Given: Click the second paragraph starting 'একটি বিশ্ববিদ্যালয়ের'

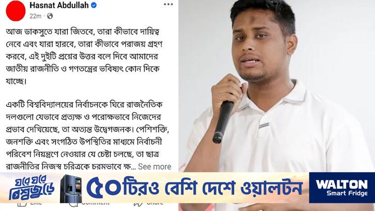Looking at the screenshot, I should [87, 135].
